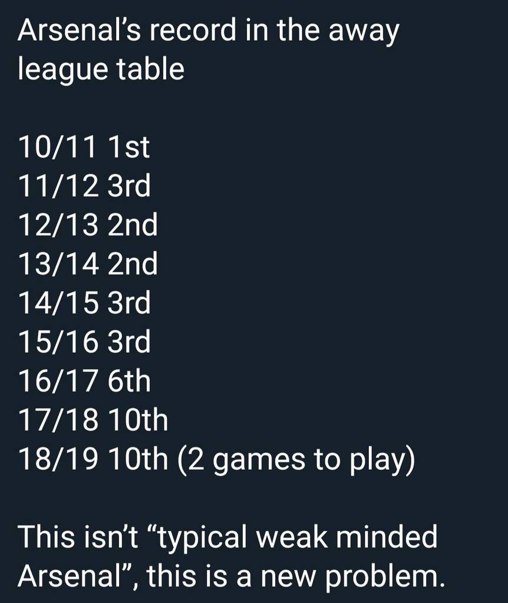Click the "1st" ranking text
The height and width of the screenshot is (603, 508).
(x=129, y=147)
